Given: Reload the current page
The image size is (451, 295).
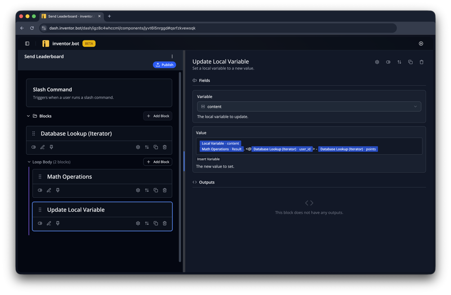Looking at the screenshot, I should tap(32, 28).
